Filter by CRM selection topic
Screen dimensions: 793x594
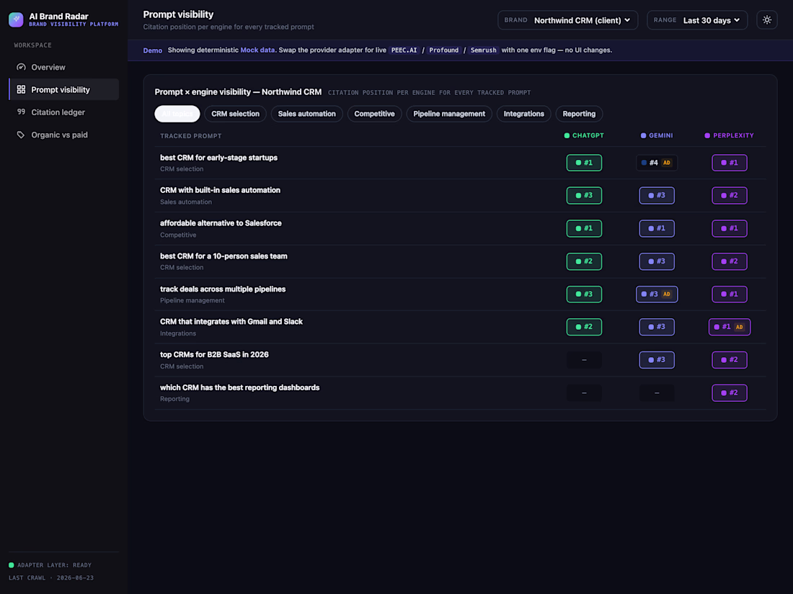pyautogui.click(x=235, y=114)
